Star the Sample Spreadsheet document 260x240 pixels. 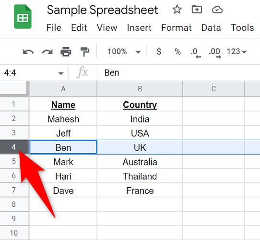pos(177,10)
